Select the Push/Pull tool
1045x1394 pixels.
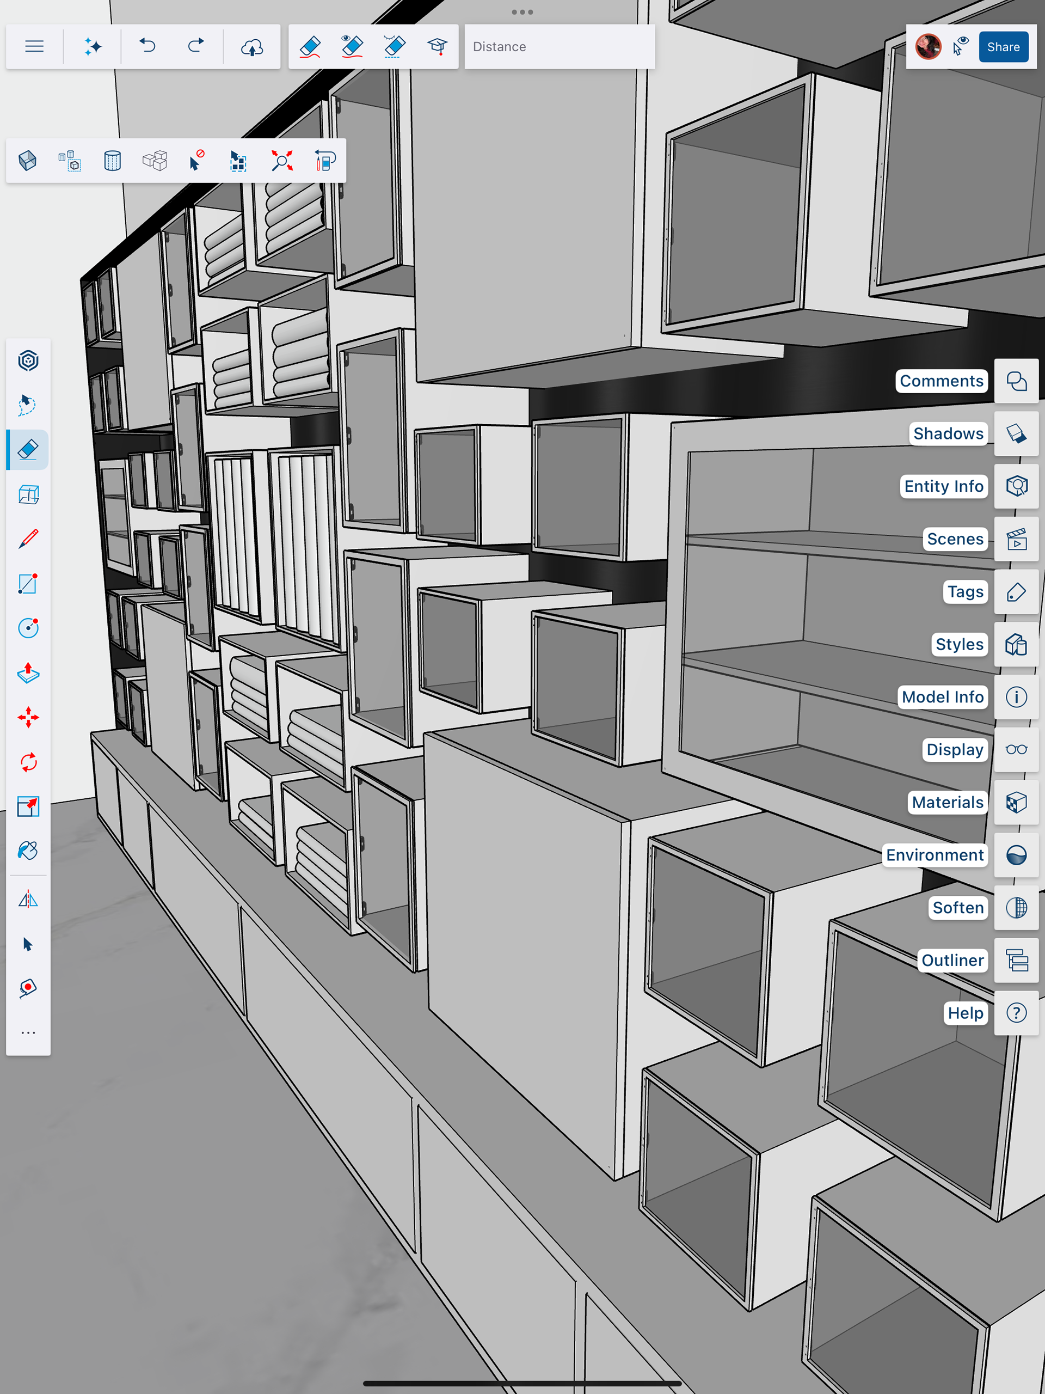point(28,672)
